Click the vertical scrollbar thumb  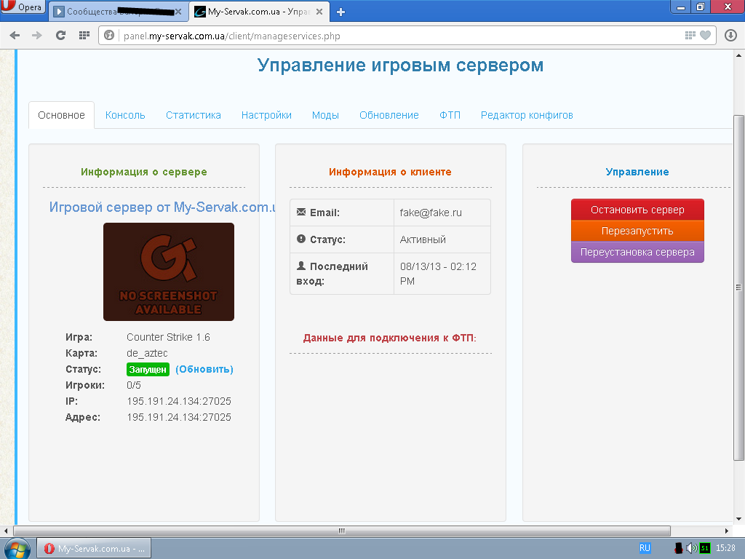tap(739, 287)
